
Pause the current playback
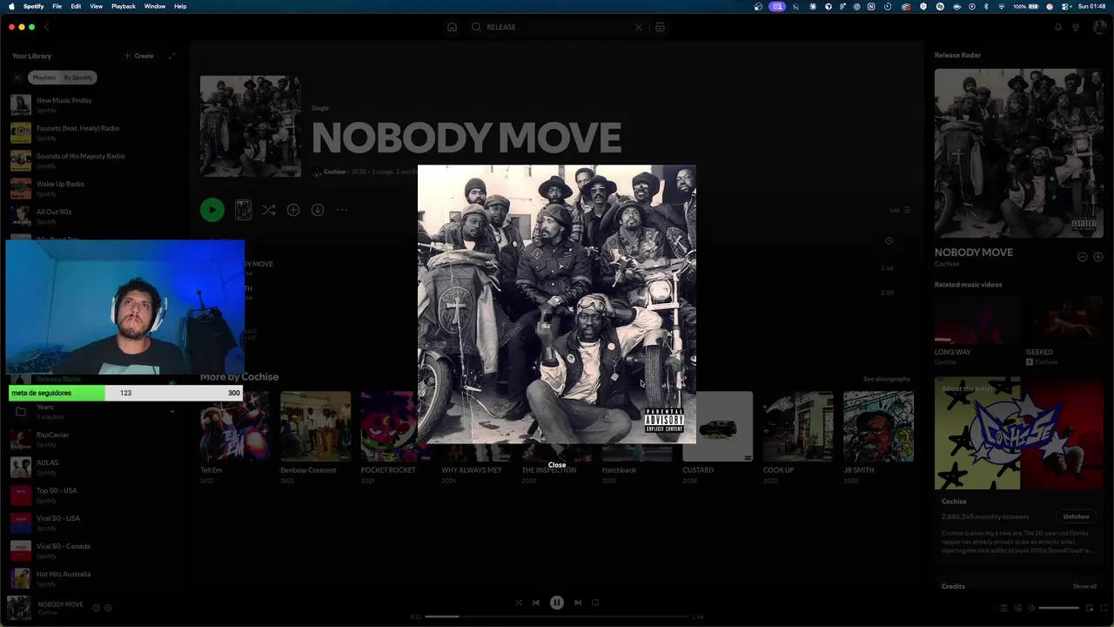point(557,602)
